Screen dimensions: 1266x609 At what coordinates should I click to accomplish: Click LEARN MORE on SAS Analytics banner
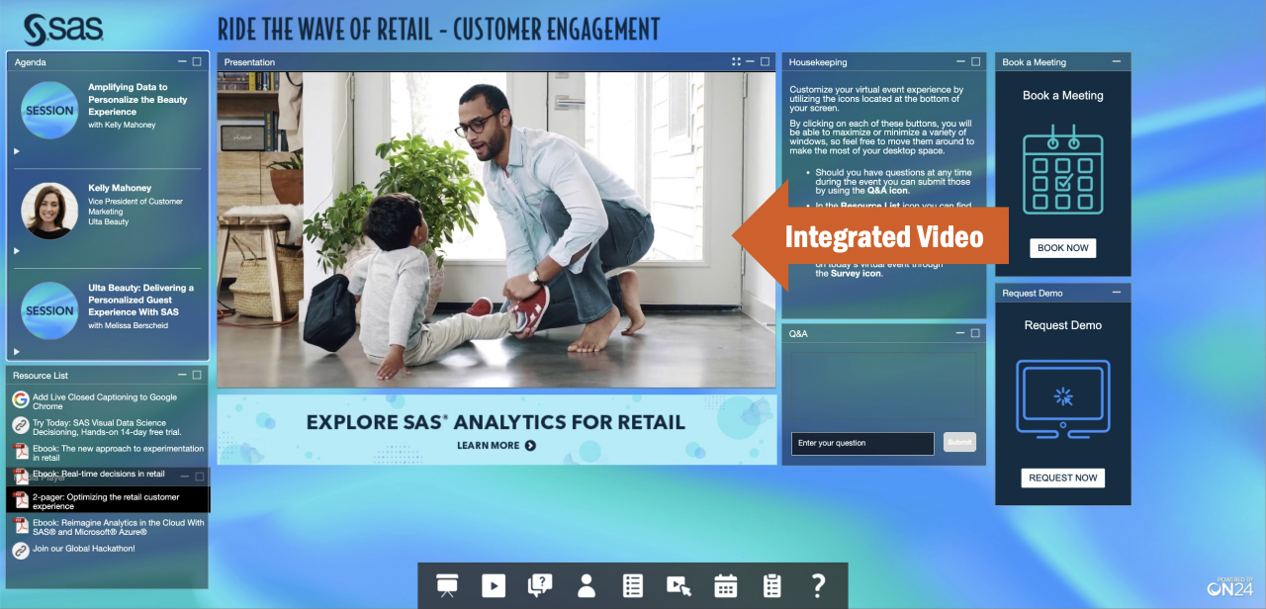tap(497, 446)
